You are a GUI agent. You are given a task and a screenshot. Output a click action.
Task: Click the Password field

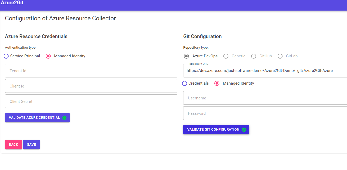tap(265, 113)
